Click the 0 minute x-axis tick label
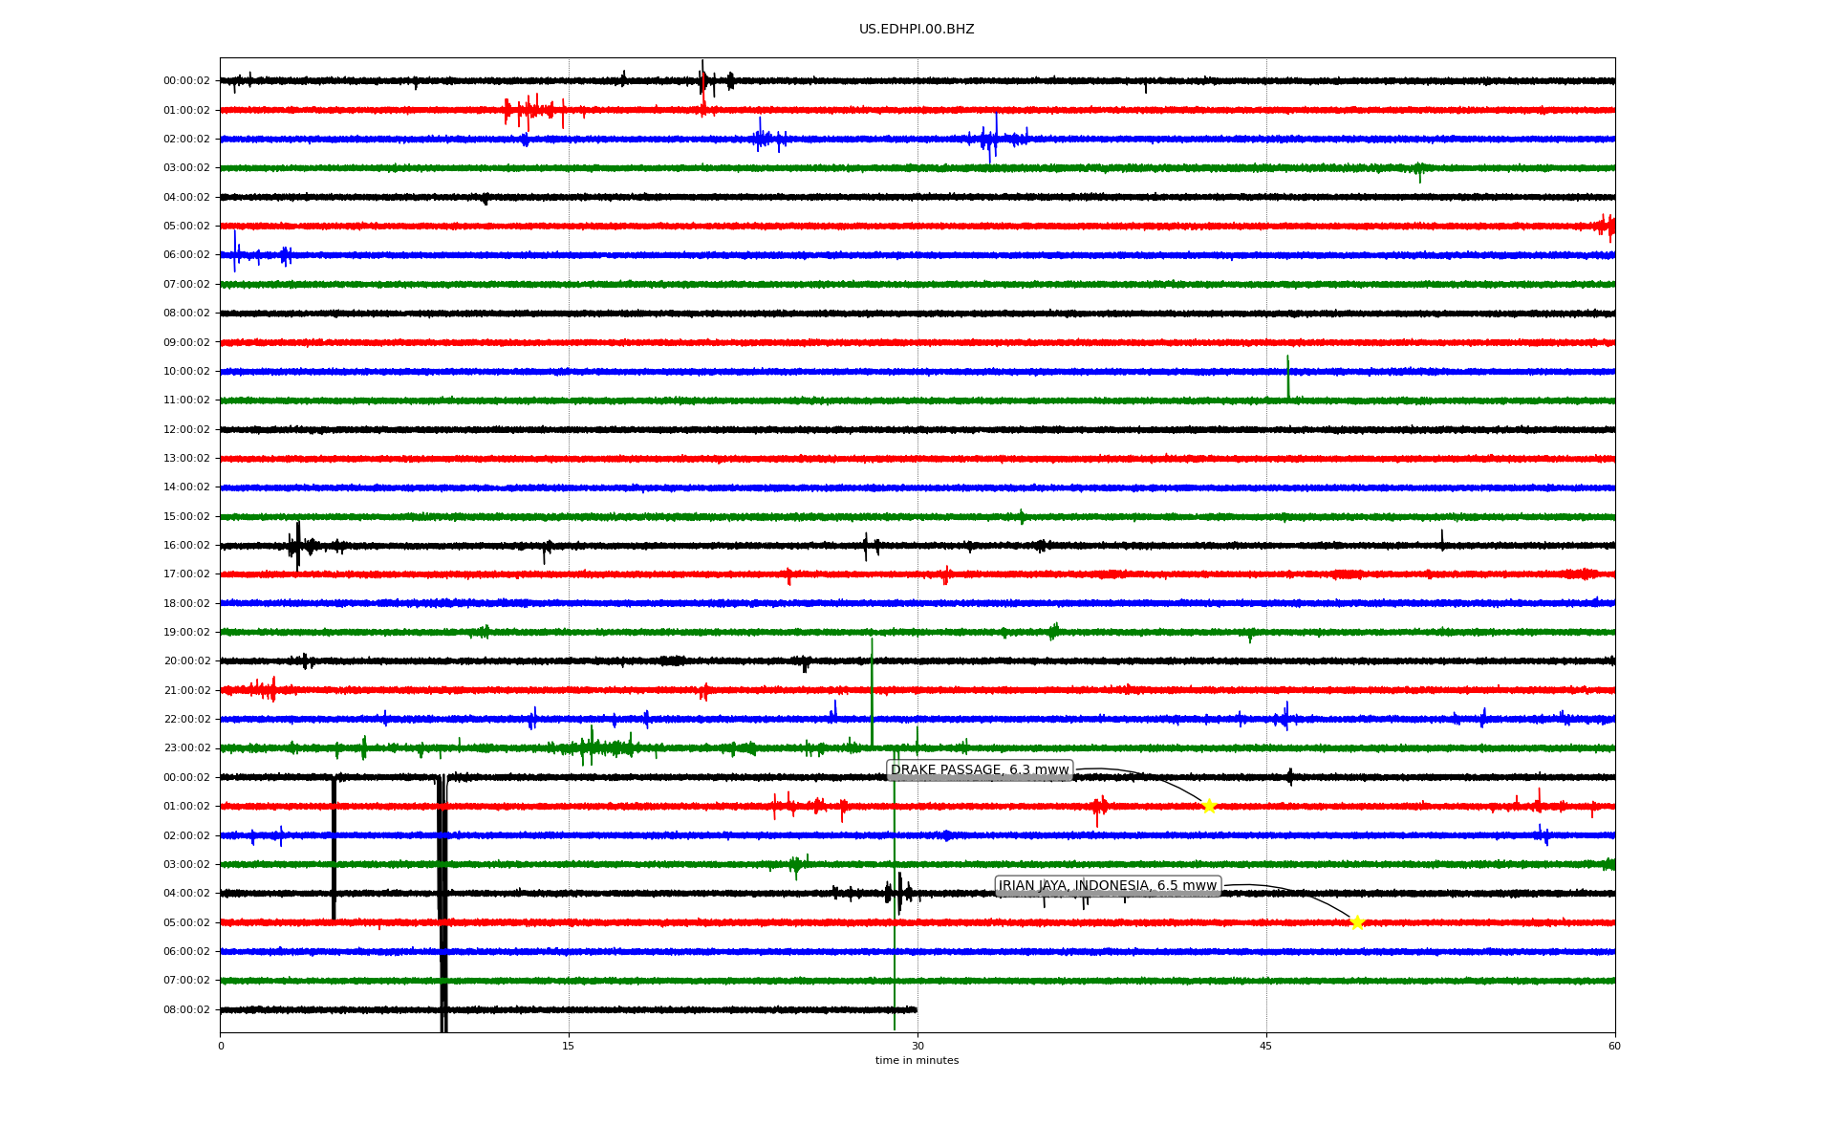 click(x=221, y=1046)
